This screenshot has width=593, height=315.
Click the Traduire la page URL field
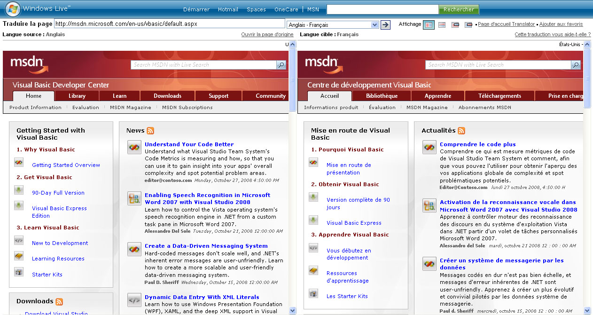(x=170, y=24)
